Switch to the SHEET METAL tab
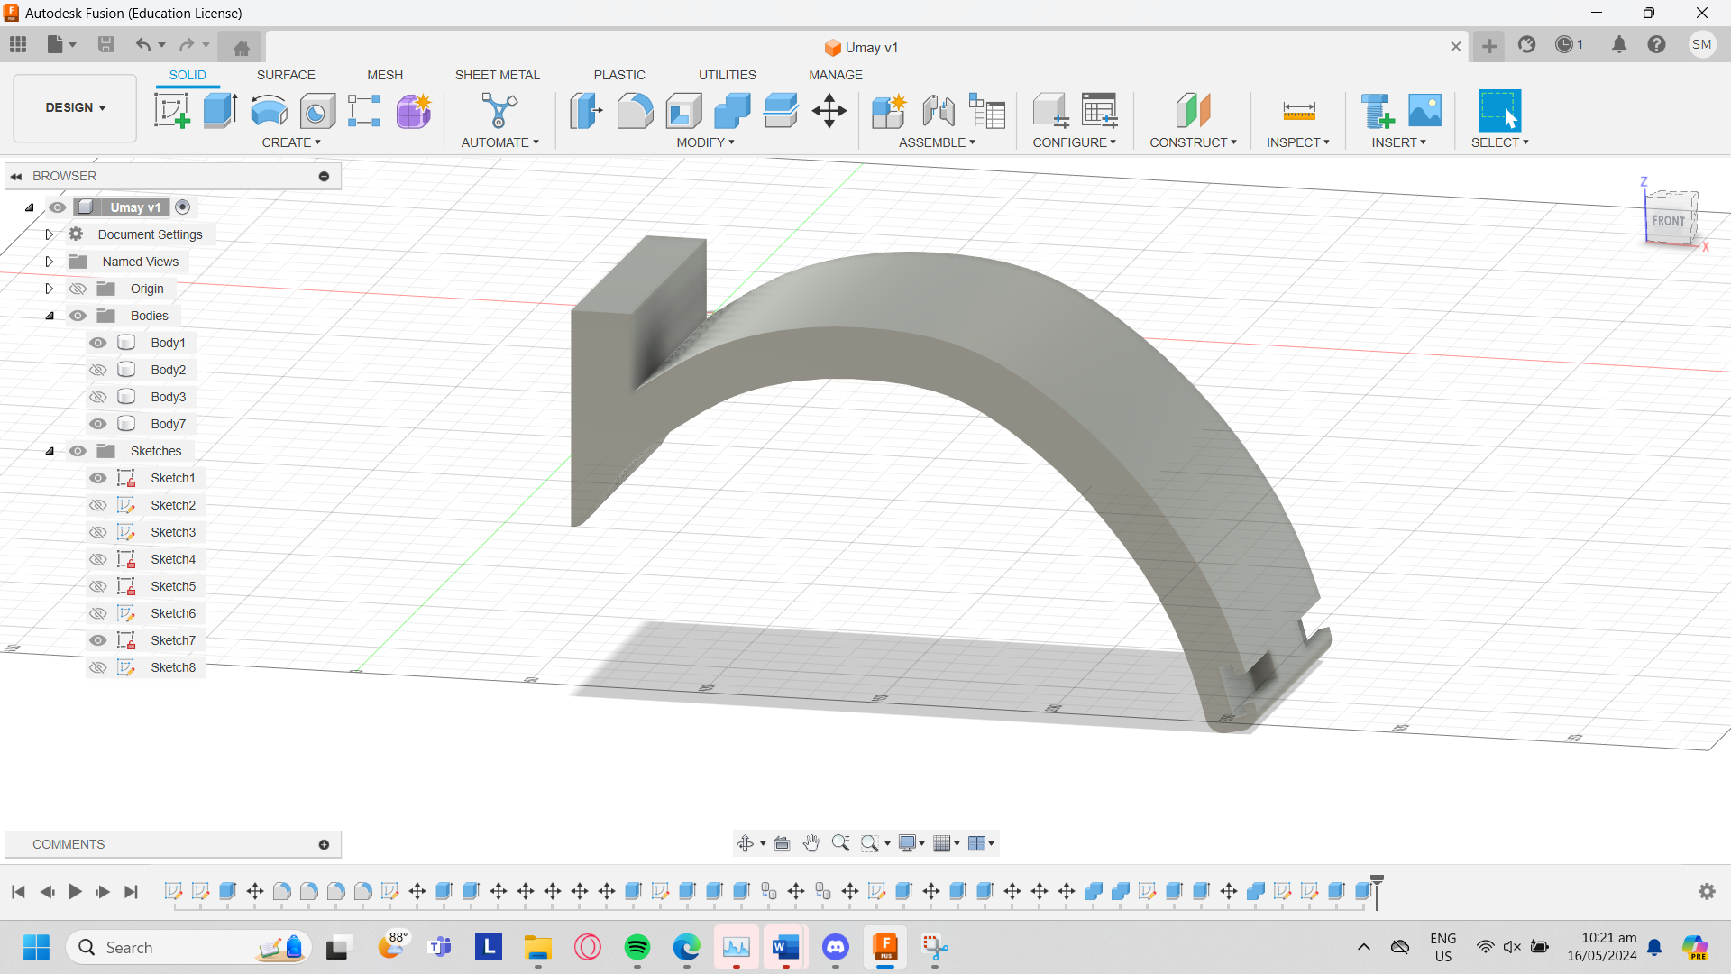1731x974 pixels. 498,75
